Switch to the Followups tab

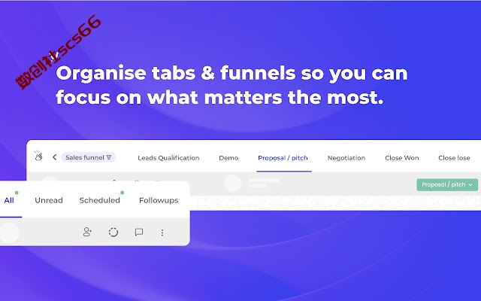(159, 200)
